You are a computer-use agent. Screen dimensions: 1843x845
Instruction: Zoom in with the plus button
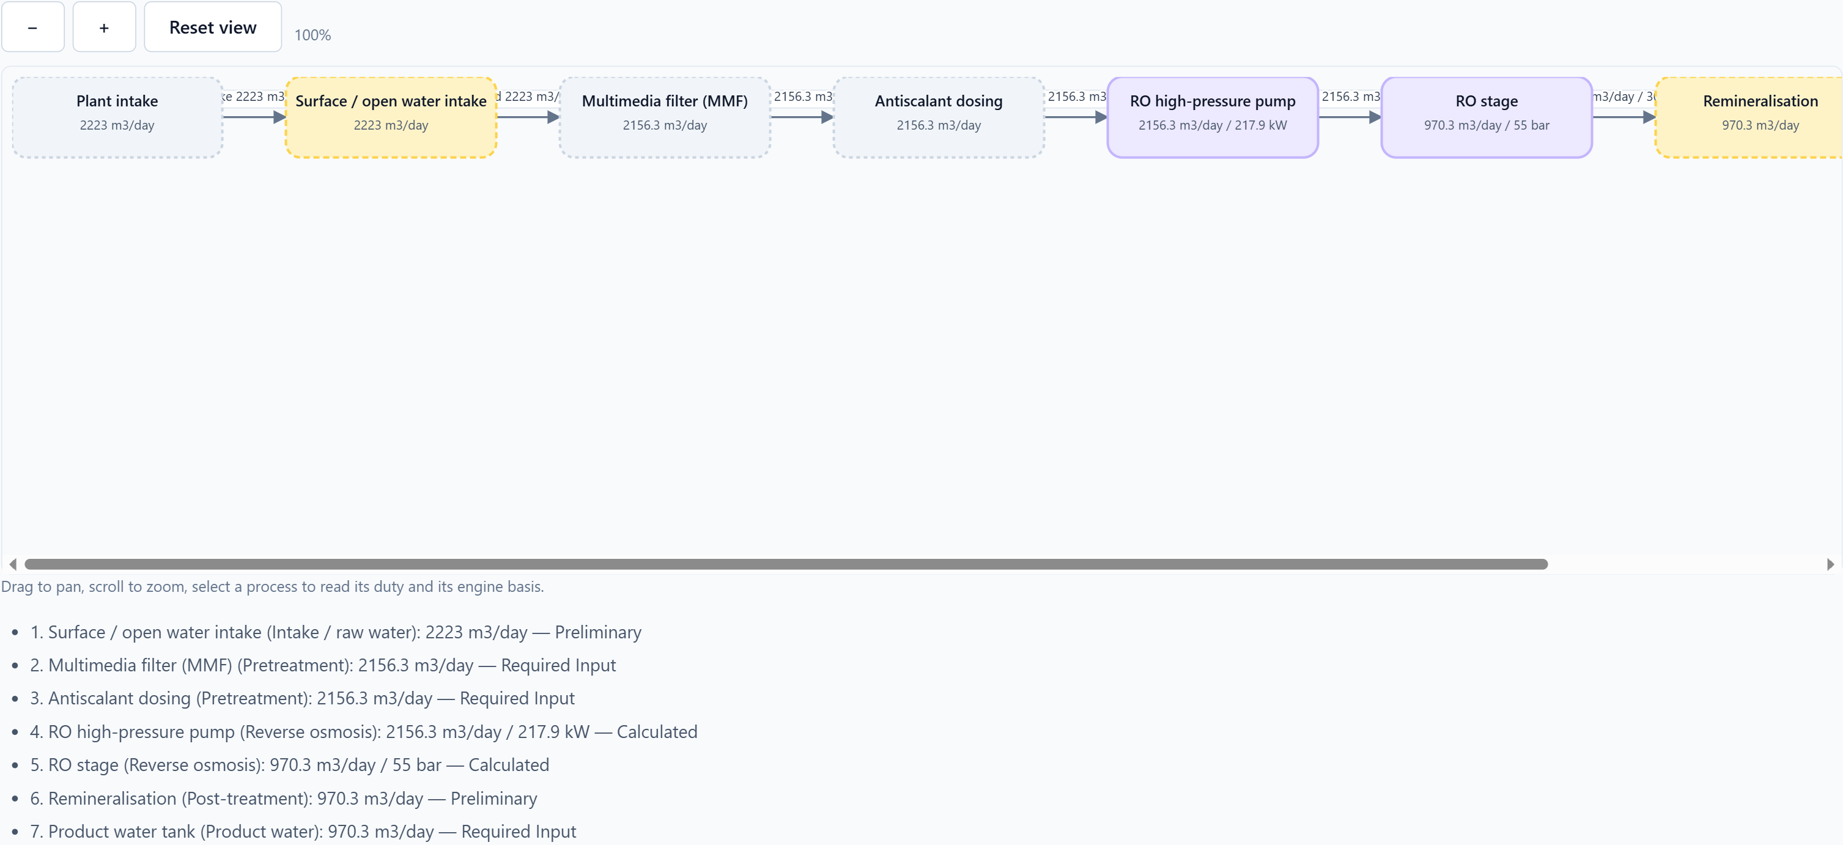point(104,26)
